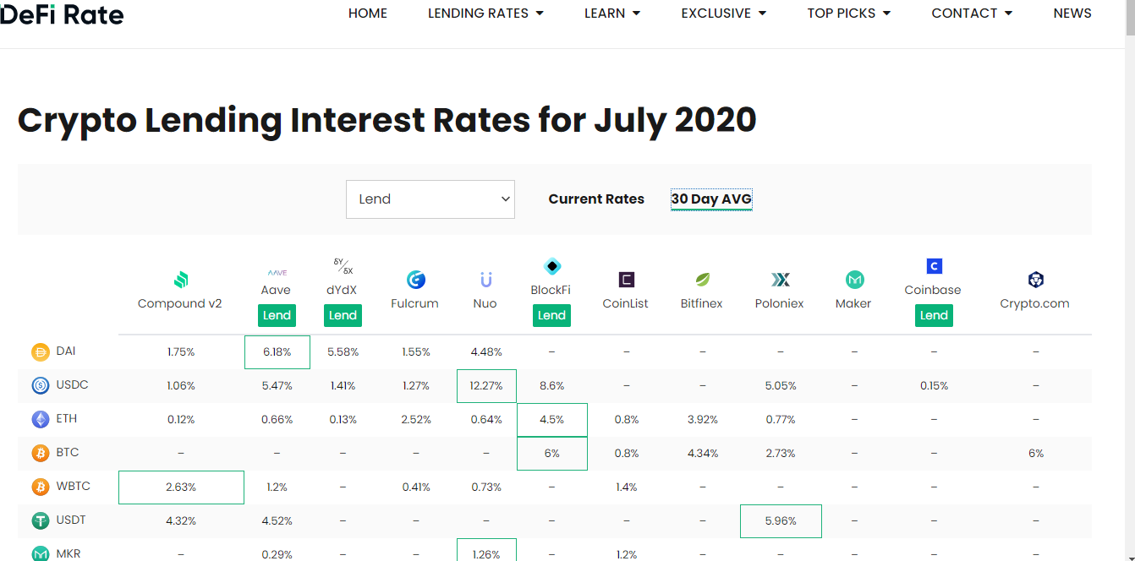The image size is (1135, 561).
Task: Click the Lend button under Aave
Action: click(277, 315)
